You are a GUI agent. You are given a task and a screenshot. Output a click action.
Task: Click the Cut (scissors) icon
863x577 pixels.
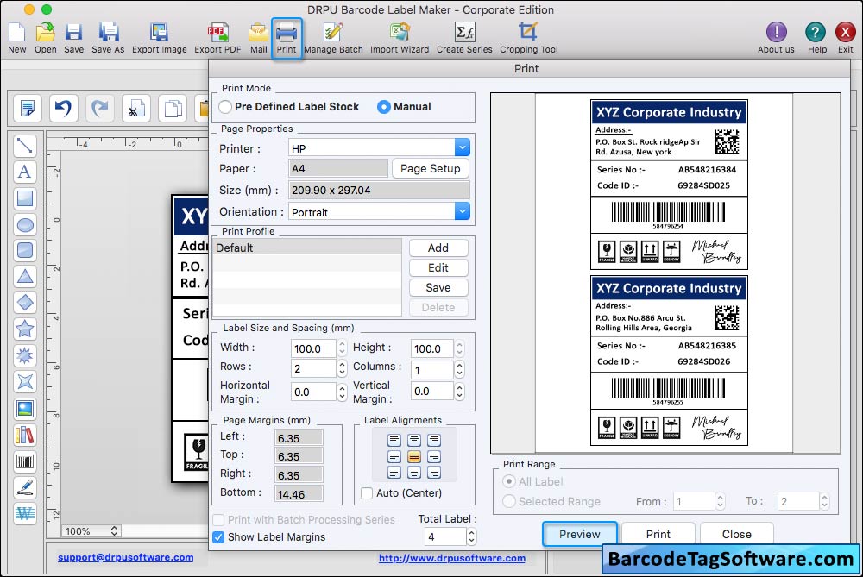pyautogui.click(x=136, y=108)
